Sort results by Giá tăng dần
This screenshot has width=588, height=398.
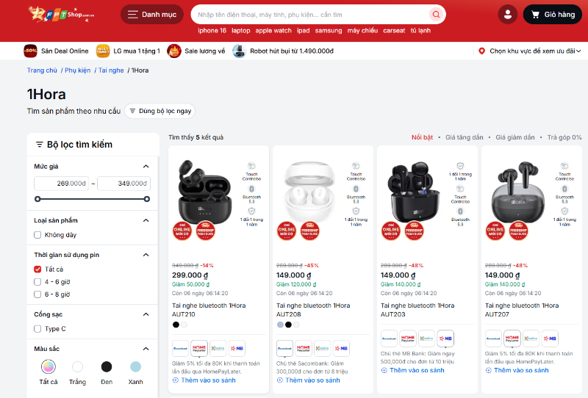[x=465, y=137]
